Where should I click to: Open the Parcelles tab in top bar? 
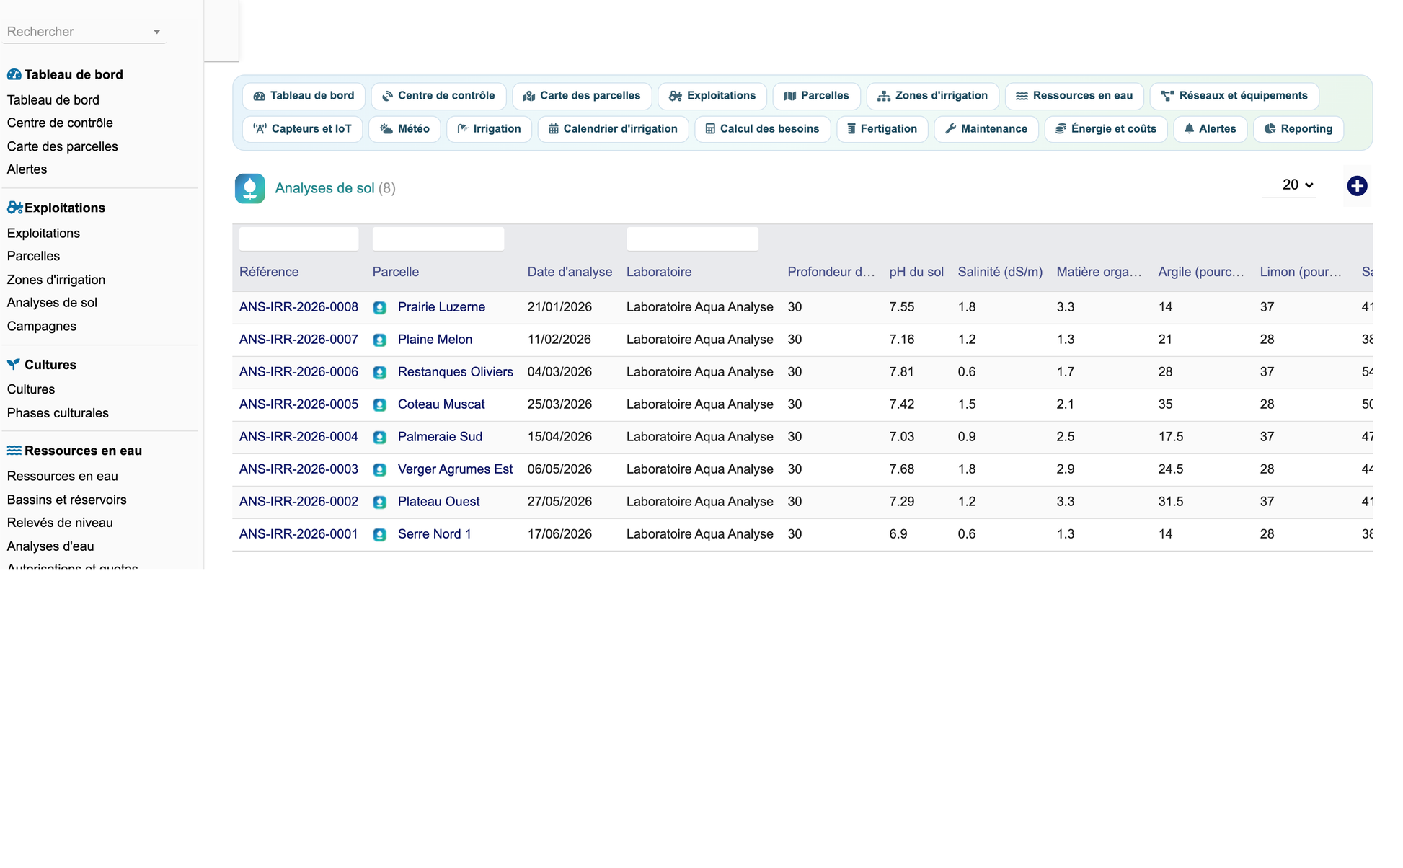coord(817,96)
